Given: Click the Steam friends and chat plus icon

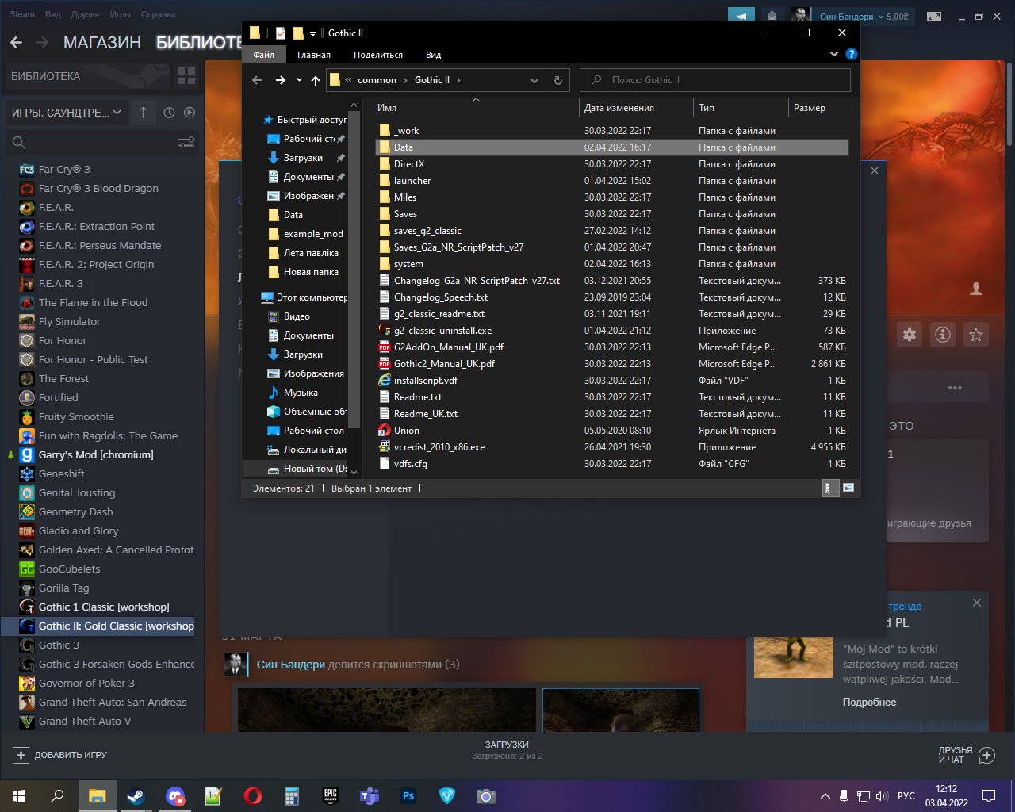Looking at the screenshot, I should coord(987,755).
